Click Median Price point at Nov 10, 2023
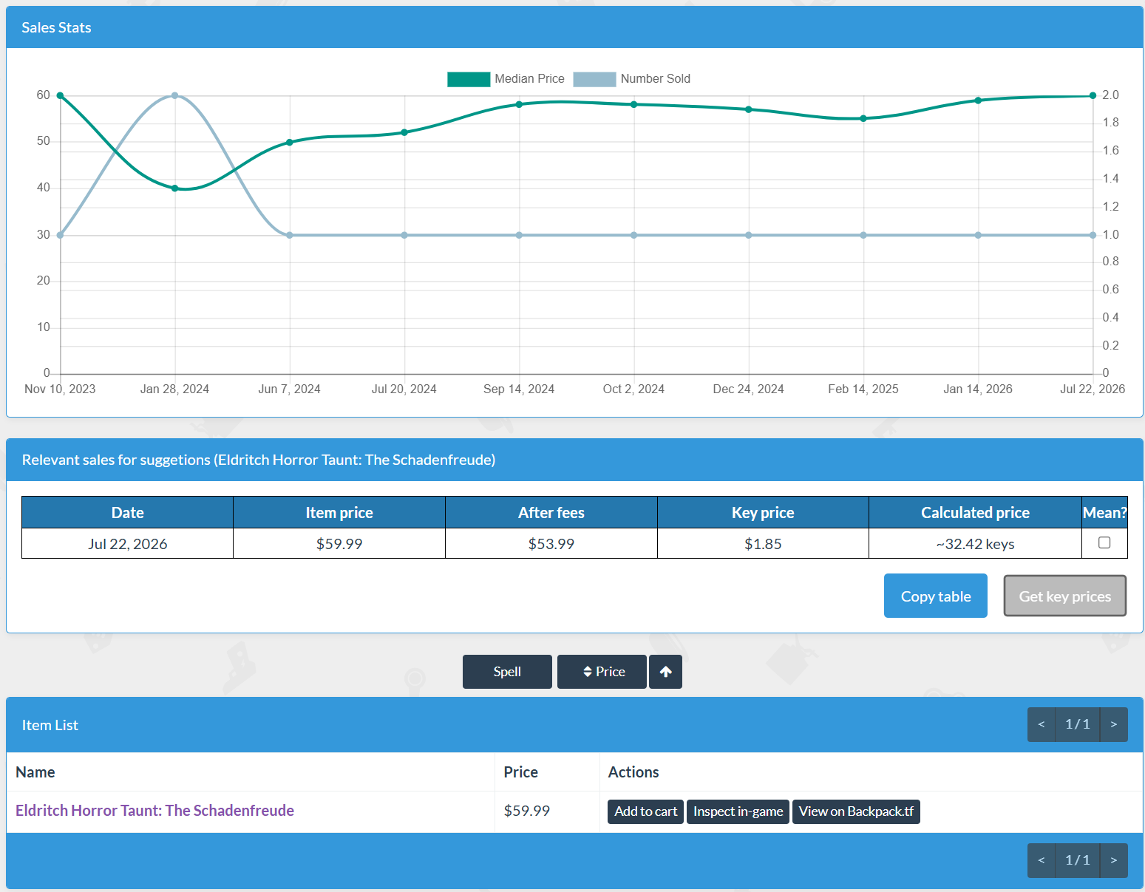The image size is (1145, 892). click(x=61, y=95)
